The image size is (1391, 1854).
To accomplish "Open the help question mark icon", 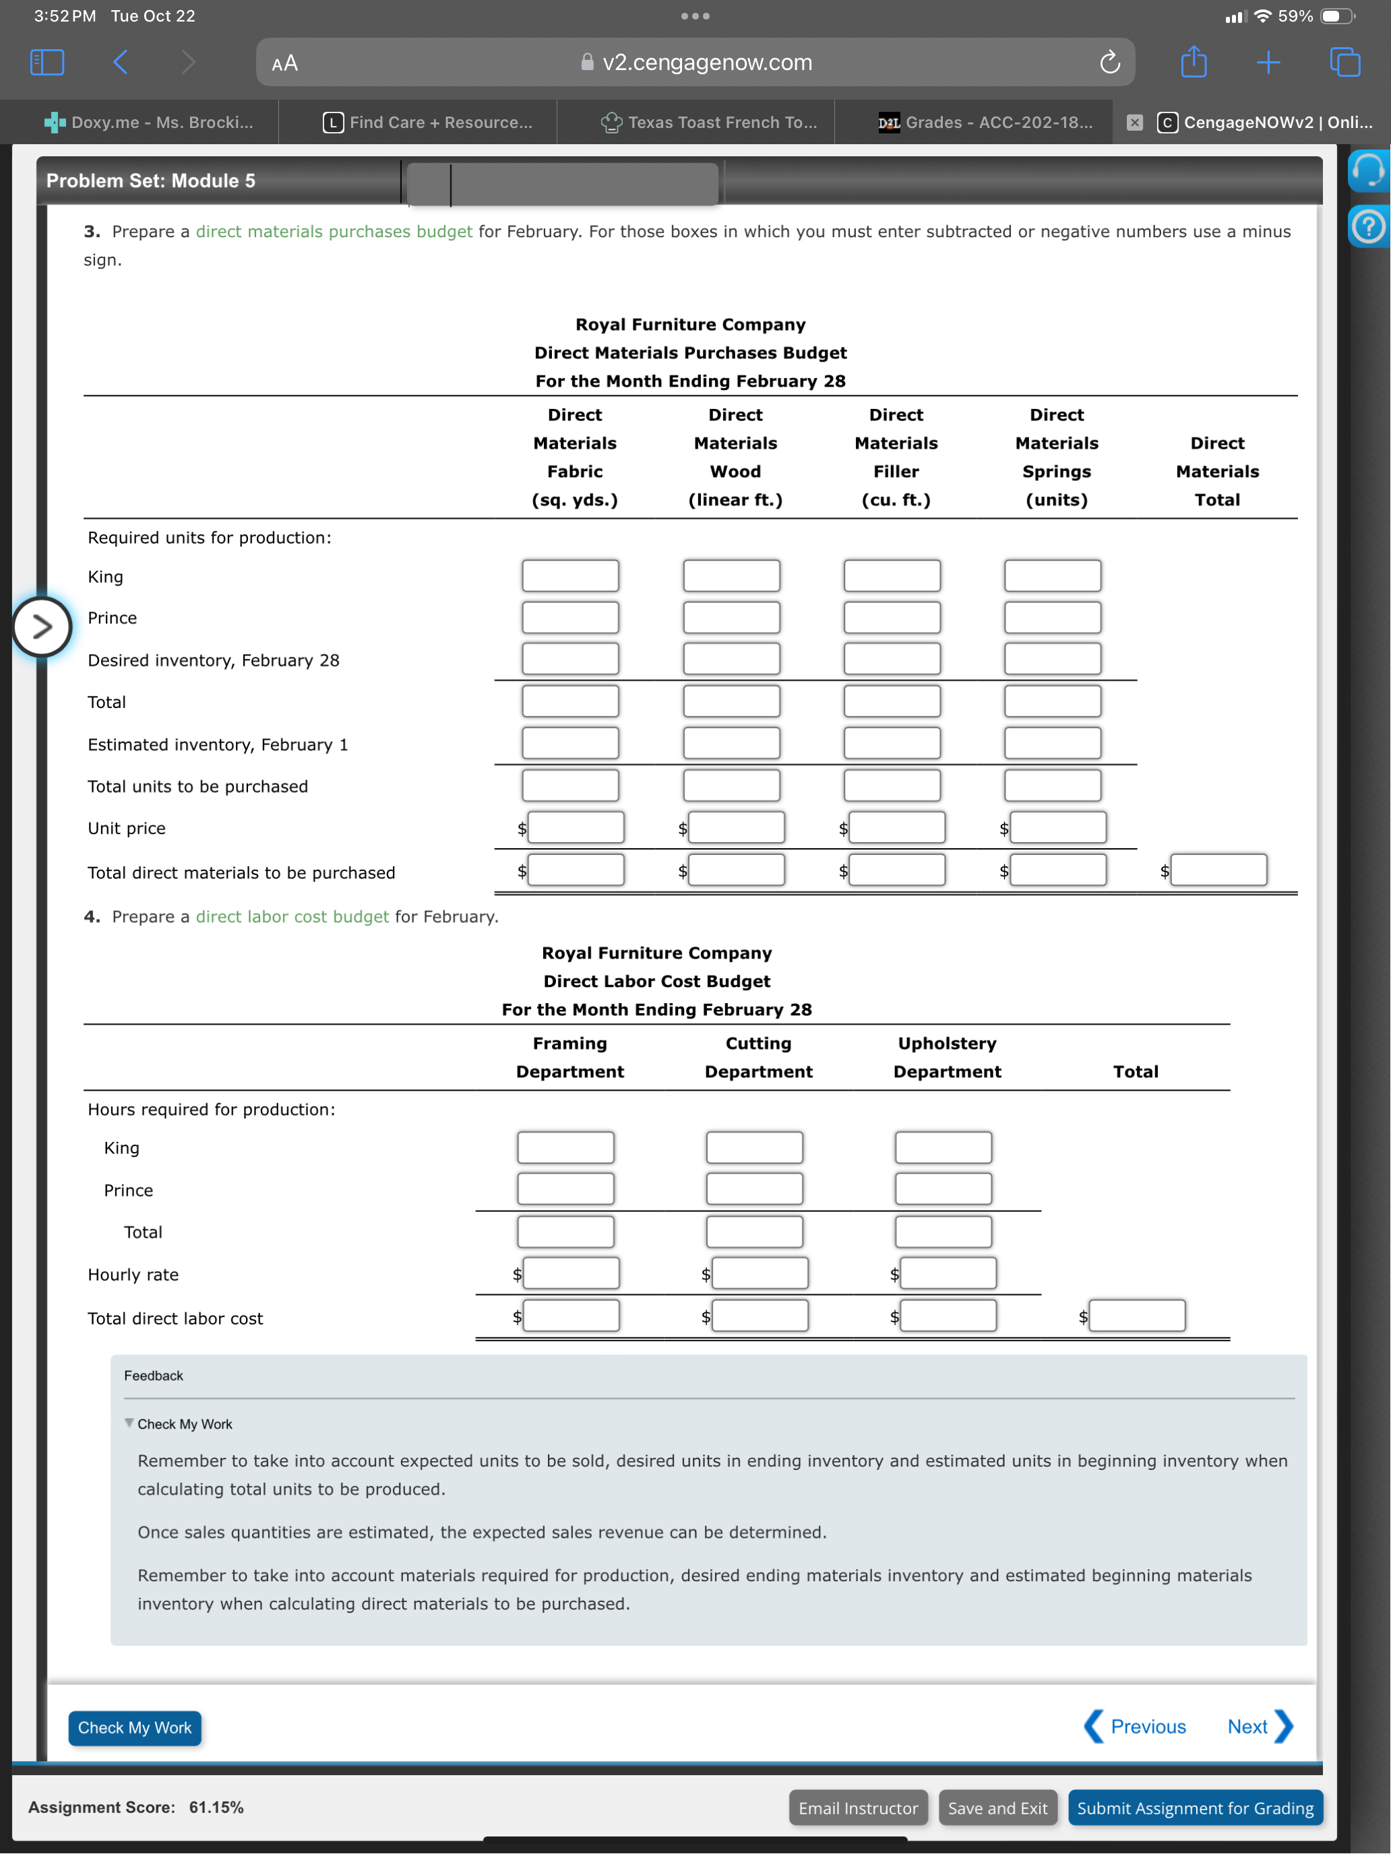I will pos(1368,226).
